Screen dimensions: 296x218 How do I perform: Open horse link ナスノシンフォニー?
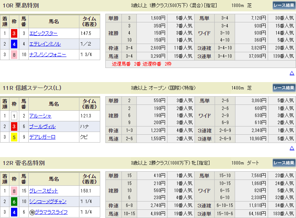(x=48, y=55)
